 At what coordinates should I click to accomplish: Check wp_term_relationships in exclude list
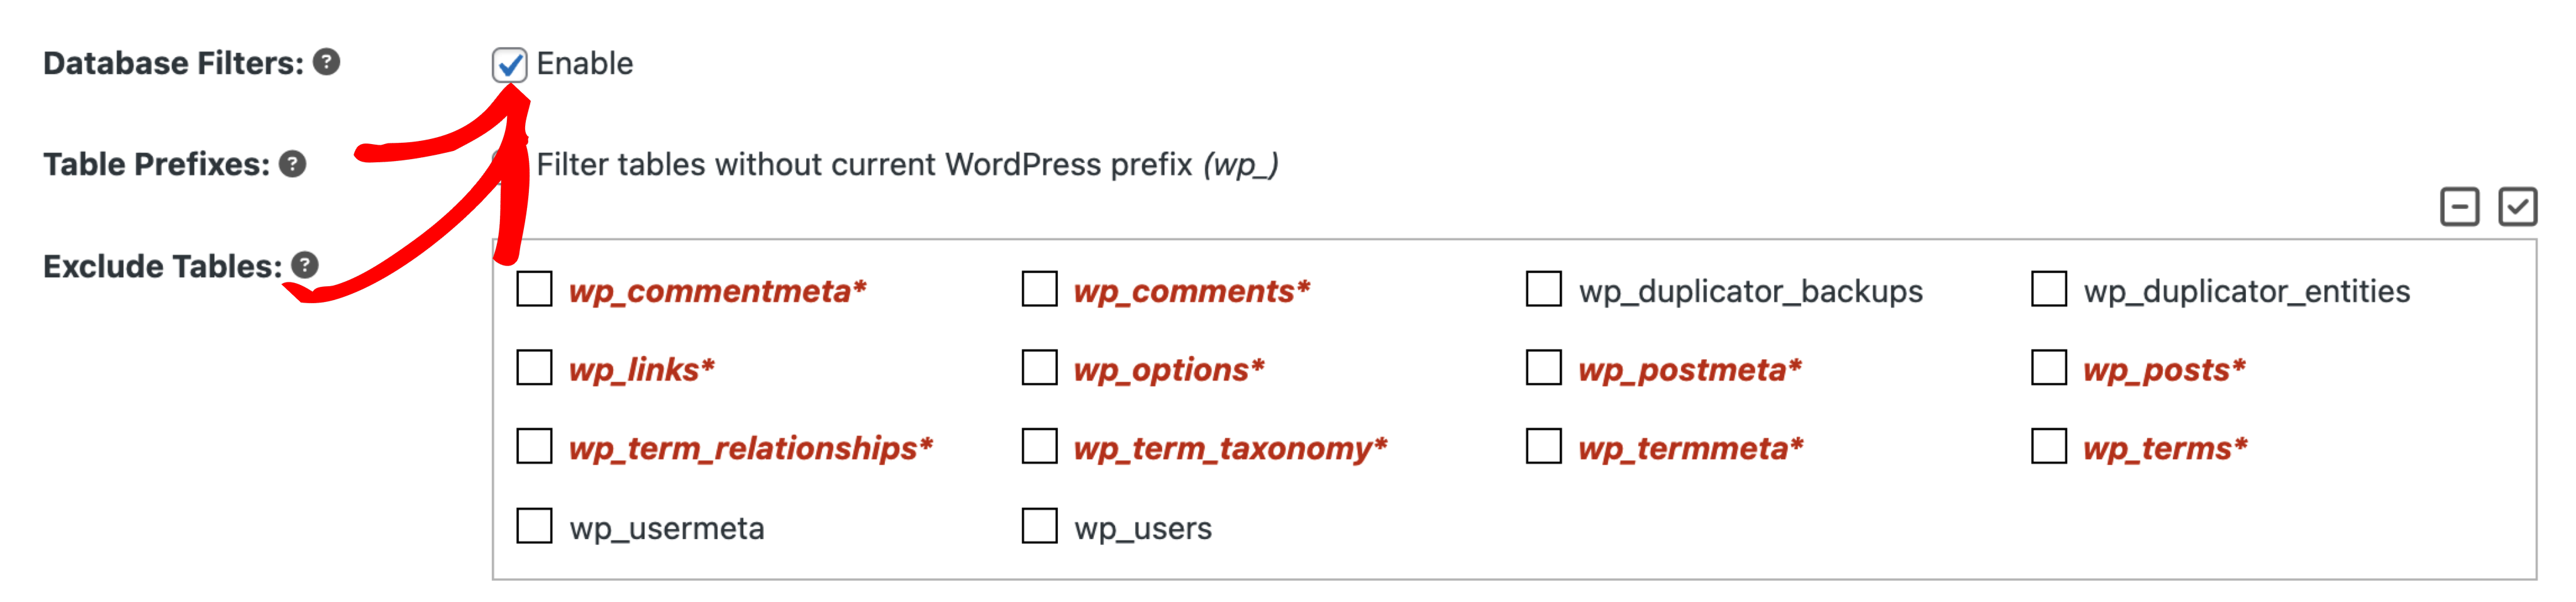pos(534,447)
